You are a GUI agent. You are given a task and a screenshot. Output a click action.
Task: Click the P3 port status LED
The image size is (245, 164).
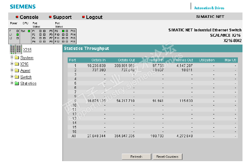(x=40, y=38)
